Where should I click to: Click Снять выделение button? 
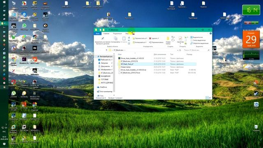[x=198, y=40]
